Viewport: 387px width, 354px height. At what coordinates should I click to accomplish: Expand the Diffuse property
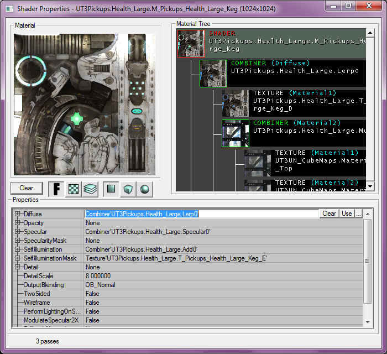pyautogui.click(x=18, y=214)
